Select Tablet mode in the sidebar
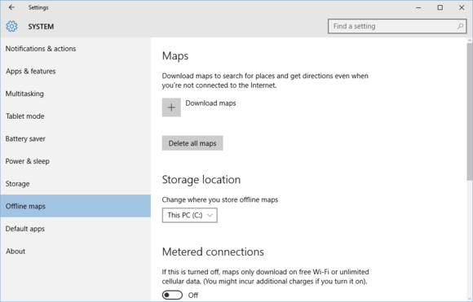 pyautogui.click(x=75, y=116)
